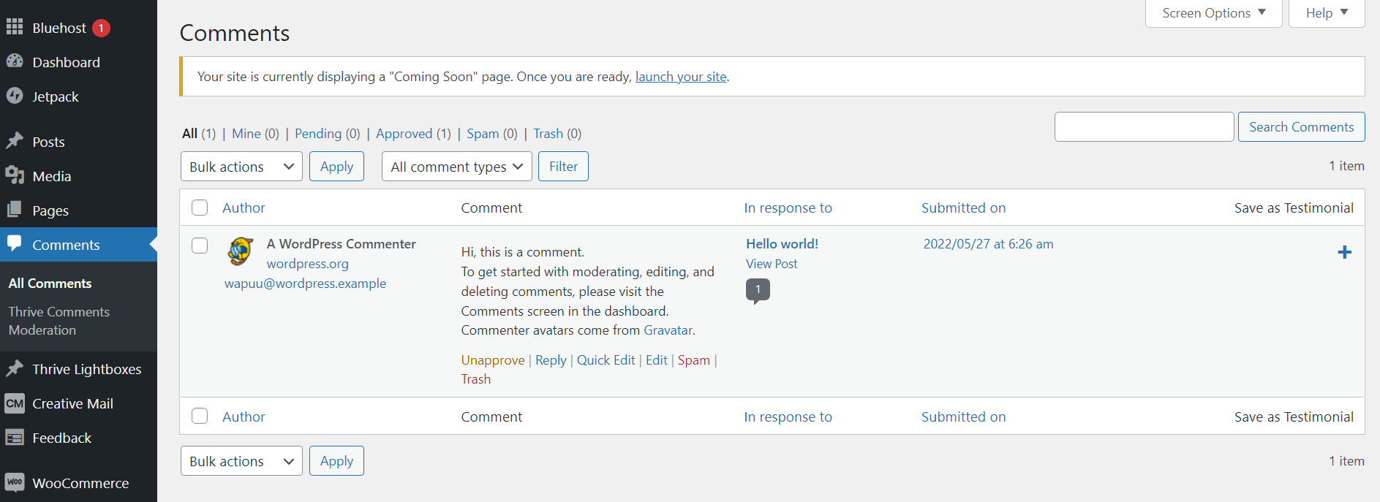Image resolution: width=1380 pixels, height=502 pixels.
Task: Filter comments by Approved
Action: click(x=413, y=134)
